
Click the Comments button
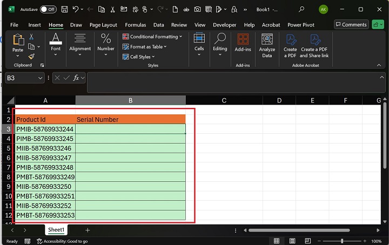351,25
